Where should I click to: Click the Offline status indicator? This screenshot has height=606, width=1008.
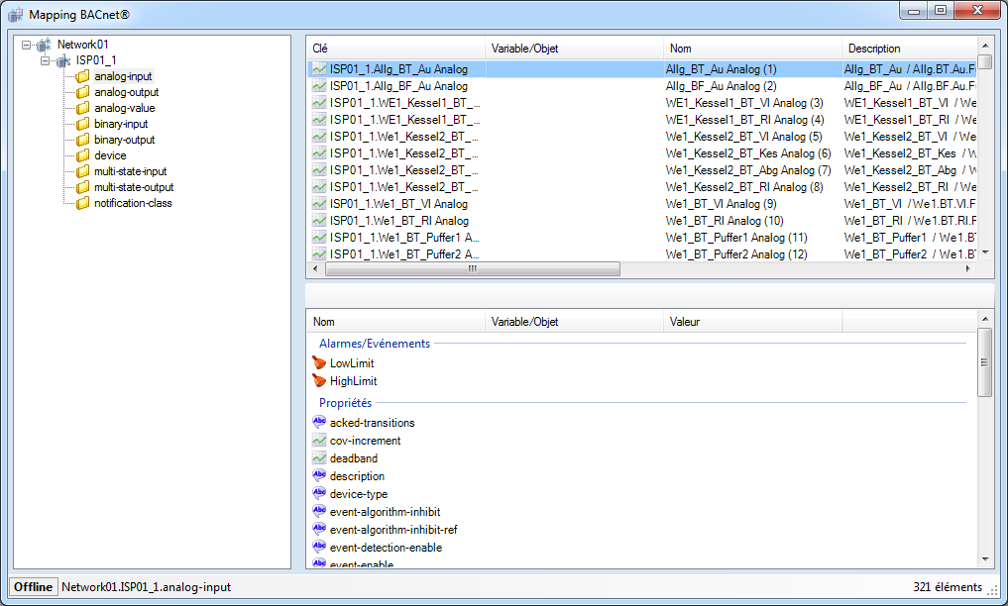click(34, 587)
